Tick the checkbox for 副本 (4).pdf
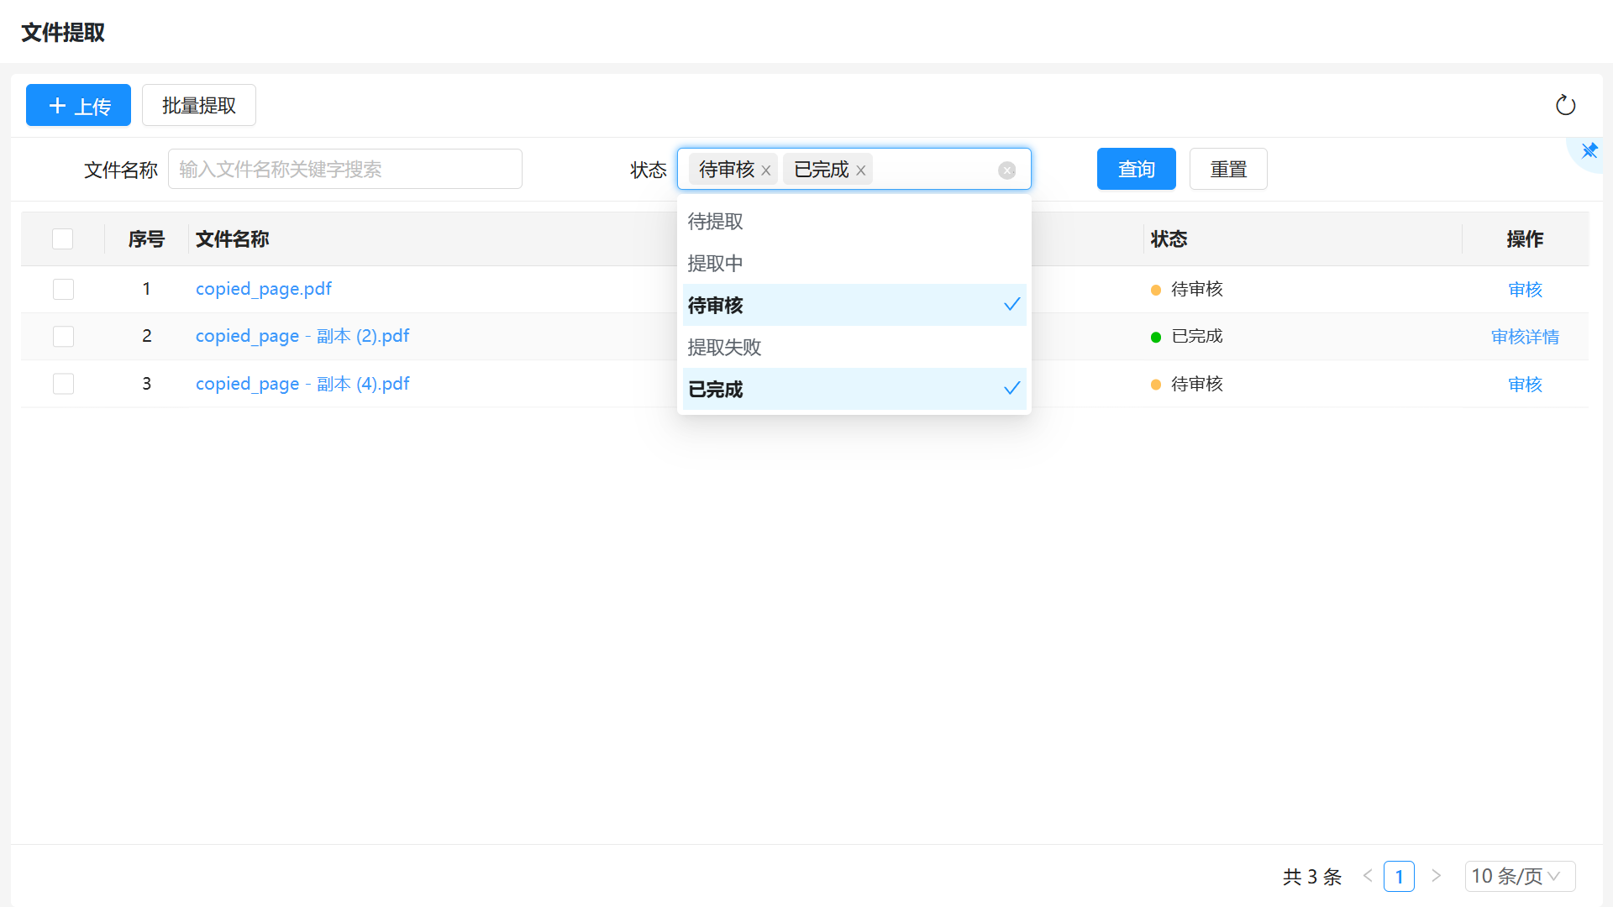The height and width of the screenshot is (907, 1613). click(x=63, y=384)
